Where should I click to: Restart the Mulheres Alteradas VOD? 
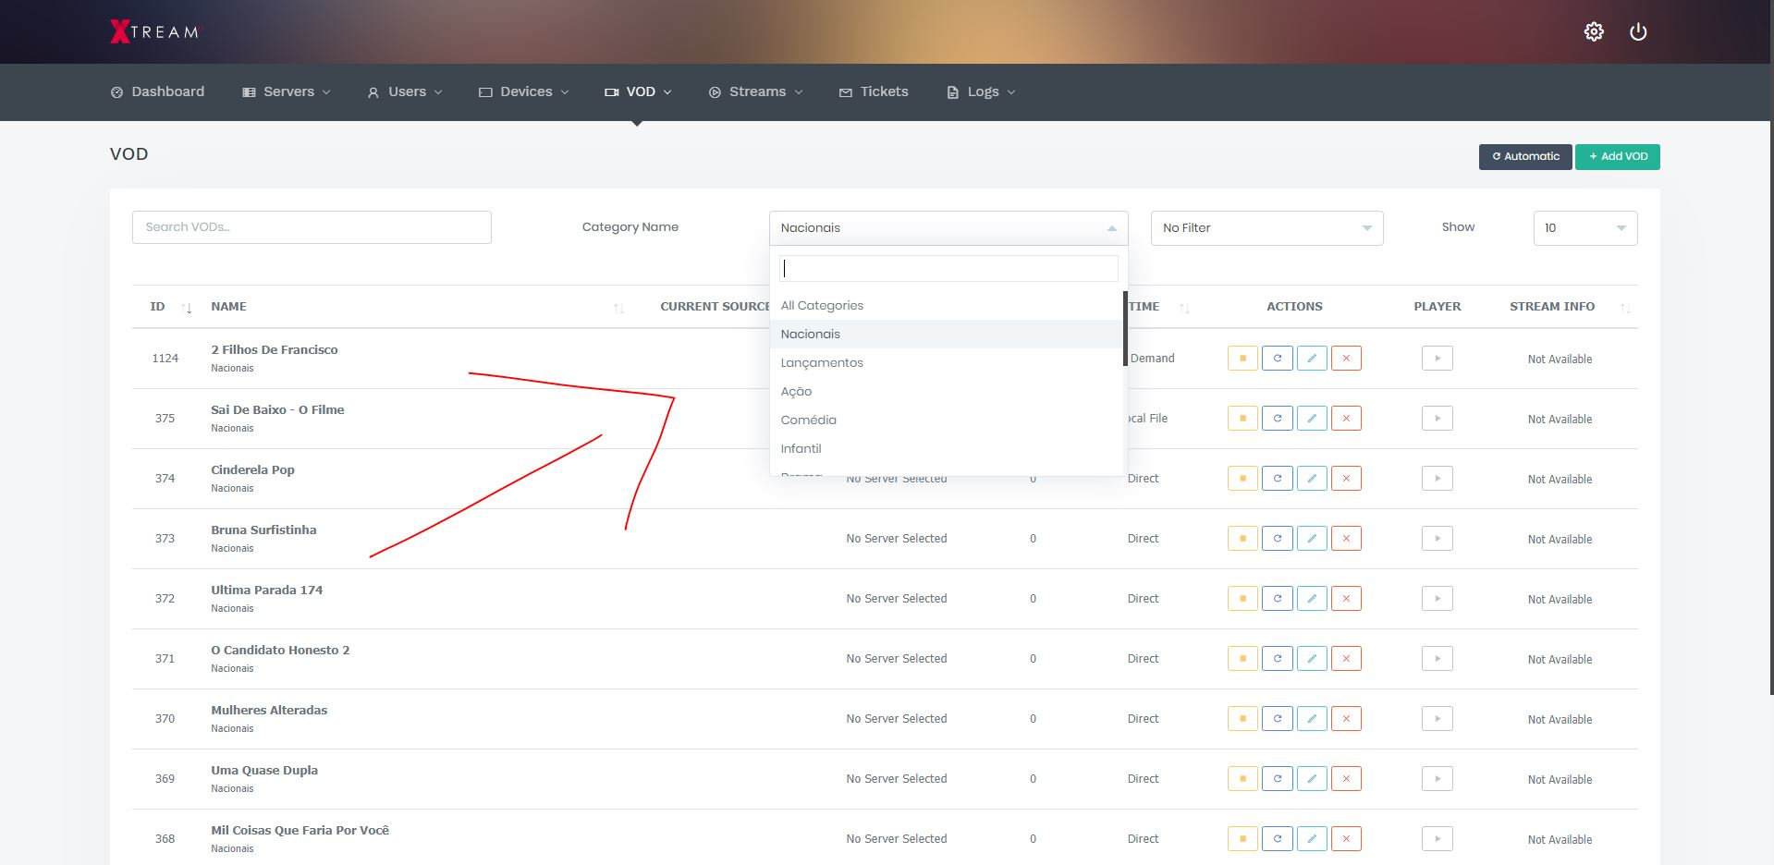tap(1278, 719)
